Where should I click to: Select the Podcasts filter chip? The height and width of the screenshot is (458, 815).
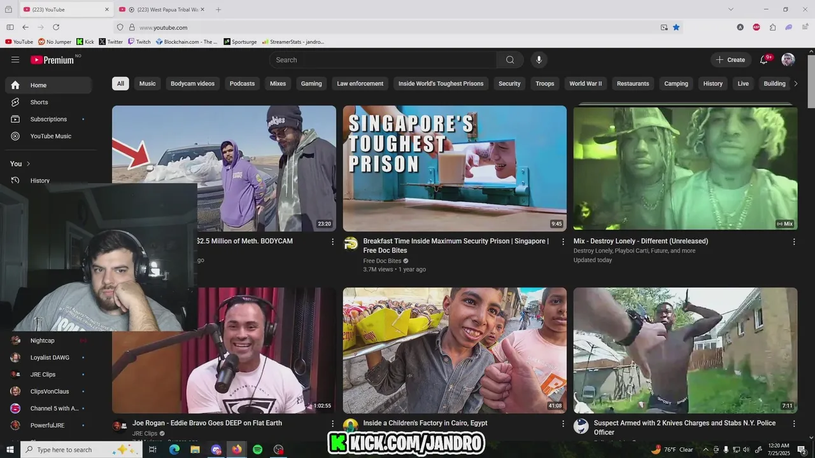pyautogui.click(x=242, y=83)
